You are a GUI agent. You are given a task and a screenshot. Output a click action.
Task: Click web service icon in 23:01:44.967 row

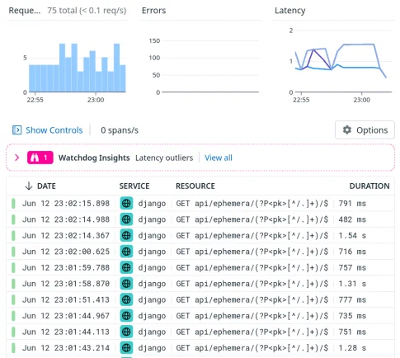126,316
